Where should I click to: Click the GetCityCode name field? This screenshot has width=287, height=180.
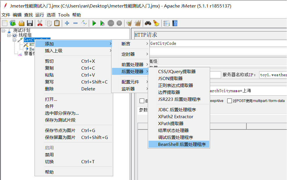[218, 43]
